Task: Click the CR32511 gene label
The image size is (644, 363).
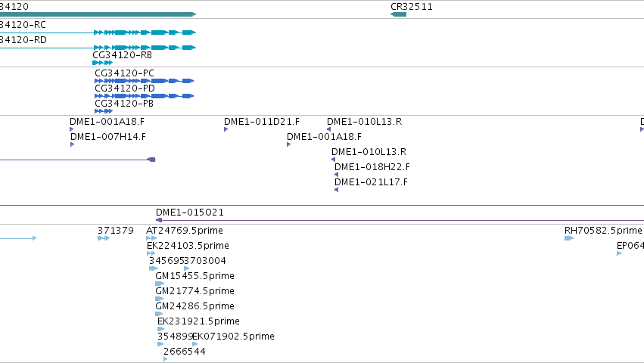Action: click(x=412, y=7)
